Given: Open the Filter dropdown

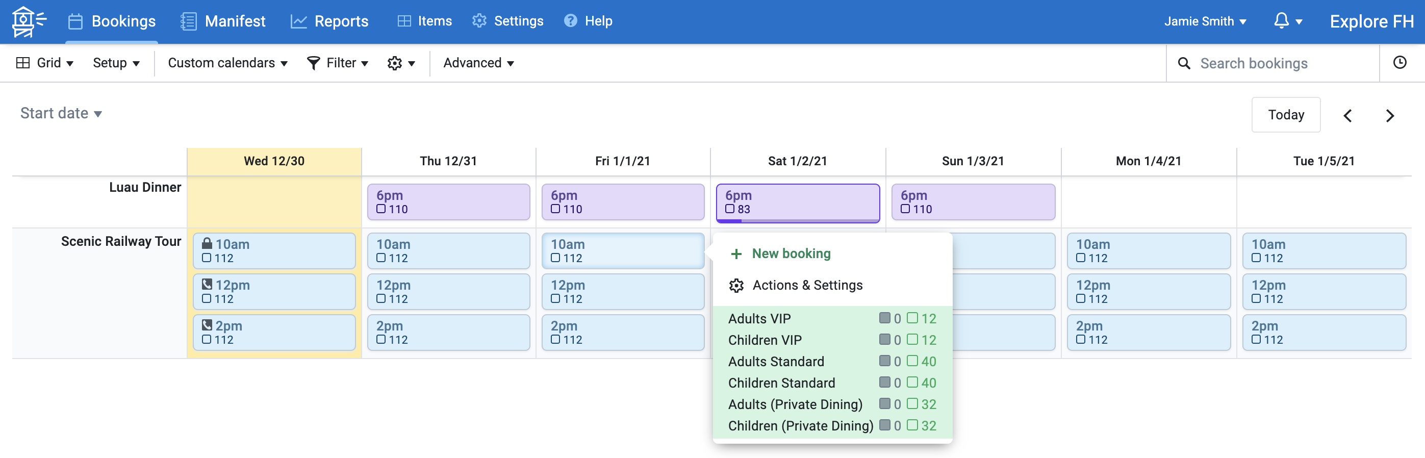Looking at the screenshot, I should point(338,63).
